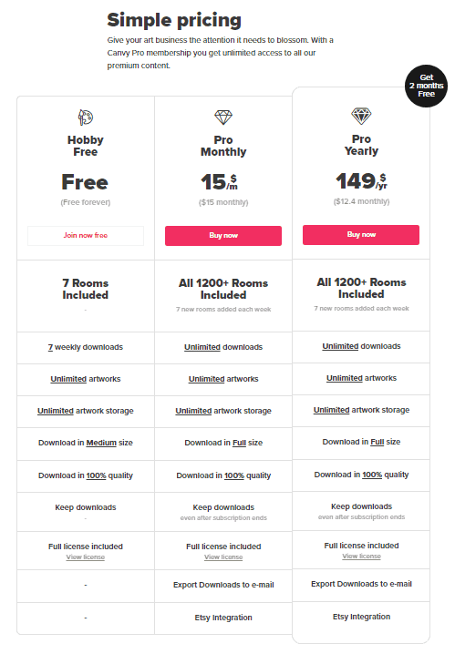This screenshot has height=654, width=455.
Task: Click 'Download in 100% quality' in Pro Yearly
Action: (361, 475)
